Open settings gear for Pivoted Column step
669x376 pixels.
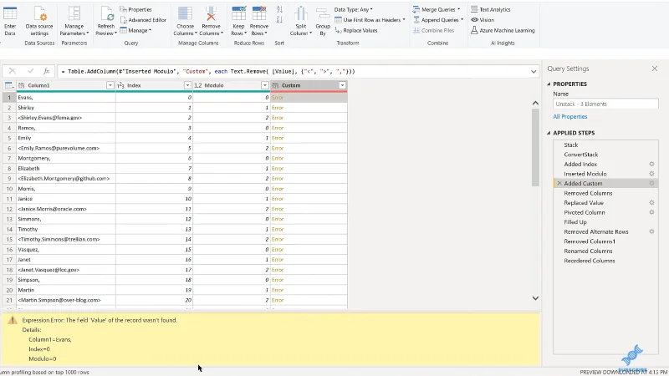[x=651, y=212]
